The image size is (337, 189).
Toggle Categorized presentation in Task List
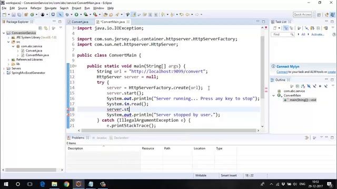click(285, 28)
